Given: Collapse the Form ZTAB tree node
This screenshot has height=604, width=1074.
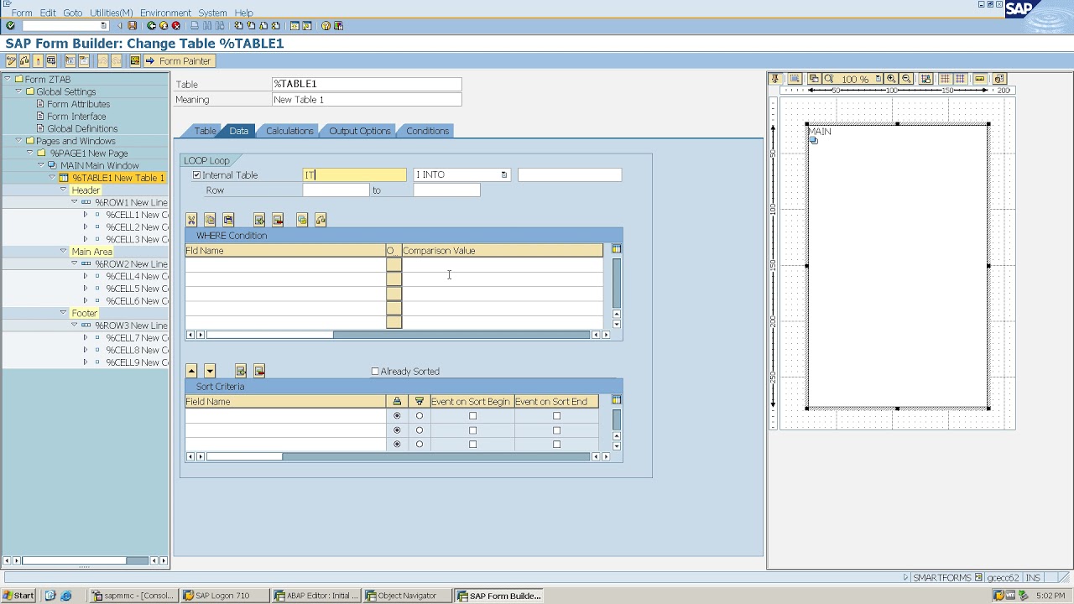Looking at the screenshot, I should [x=8, y=80].
